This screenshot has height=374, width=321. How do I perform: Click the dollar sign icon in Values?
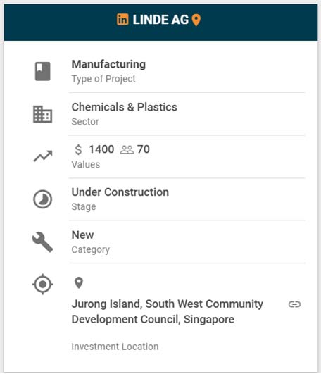(x=78, y=150)
